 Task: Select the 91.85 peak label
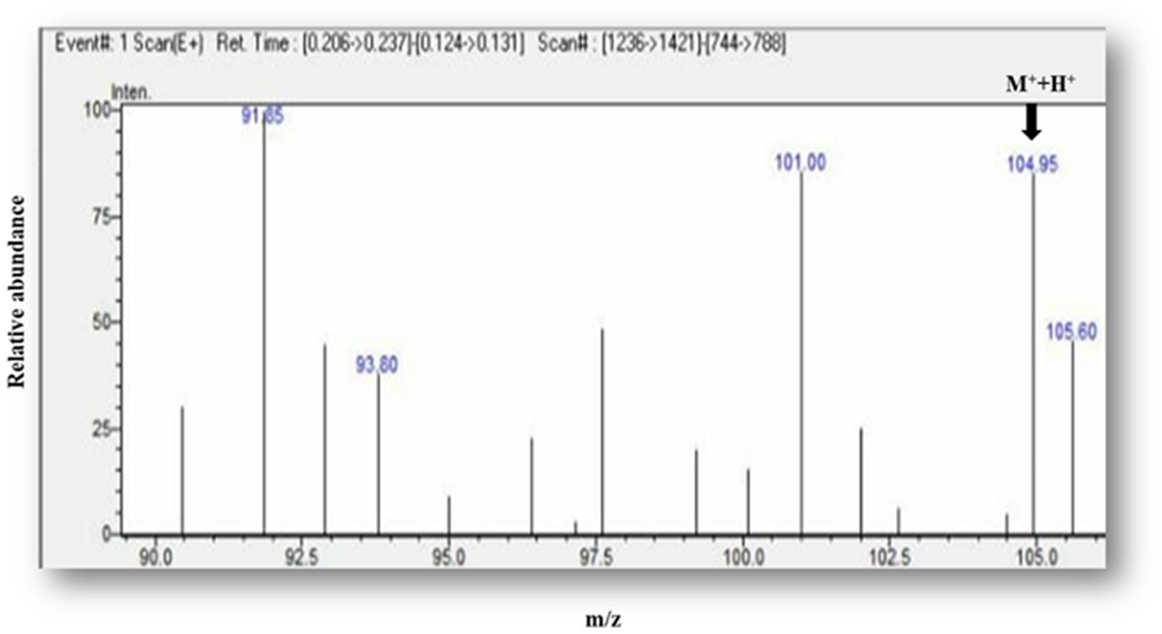262,117
